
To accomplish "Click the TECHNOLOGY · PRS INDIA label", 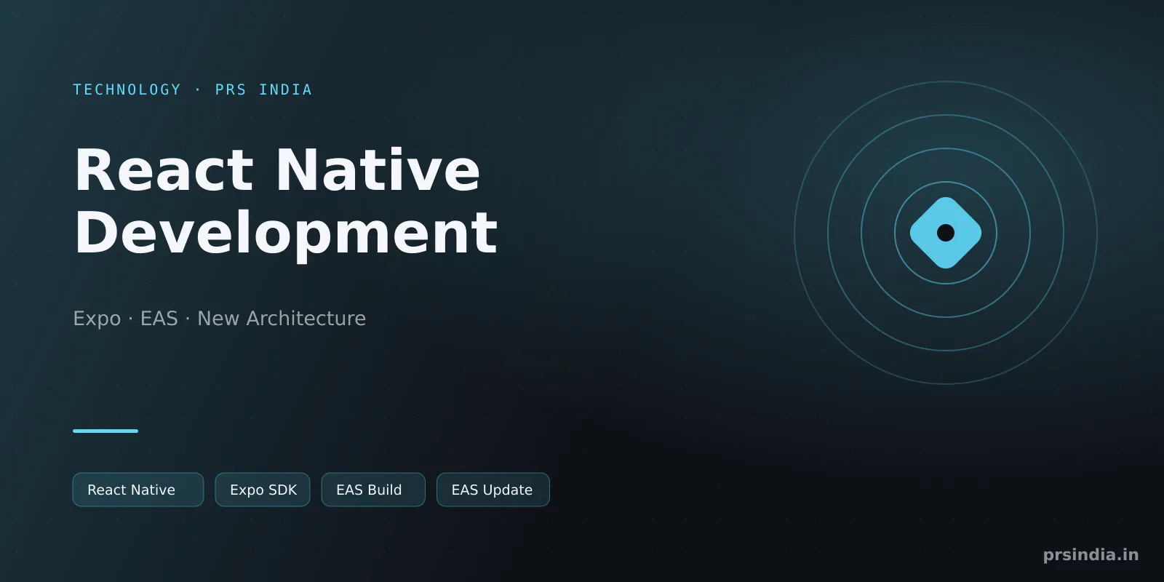I will (x=192, y=89).
